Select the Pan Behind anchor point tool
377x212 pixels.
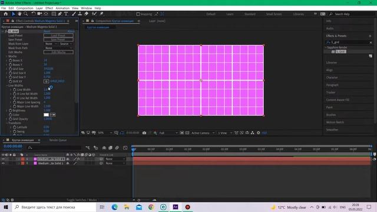[x=46, y=14]
